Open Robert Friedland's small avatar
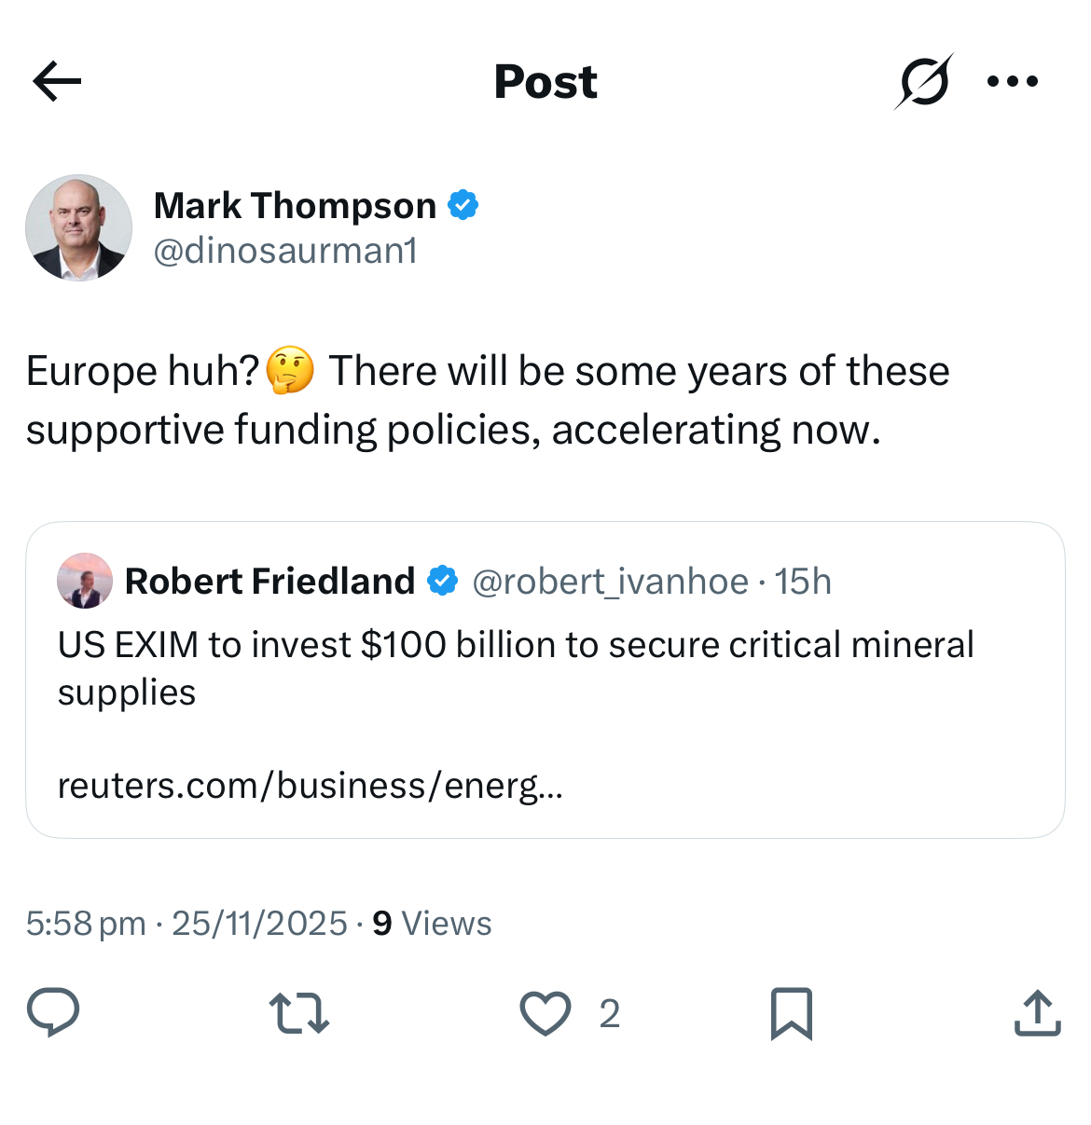The image size is (1091, 1125). tap(85, 581)
